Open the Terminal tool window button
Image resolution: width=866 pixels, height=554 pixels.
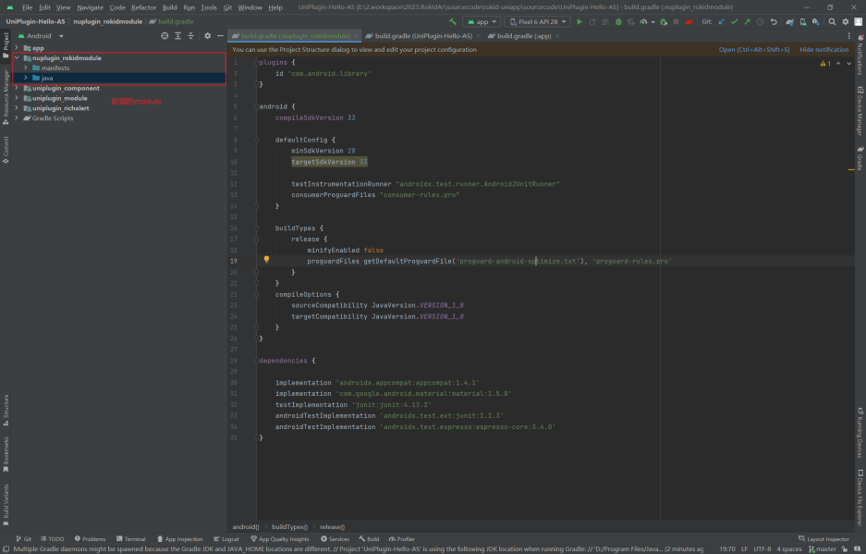(x=131, y=539)
